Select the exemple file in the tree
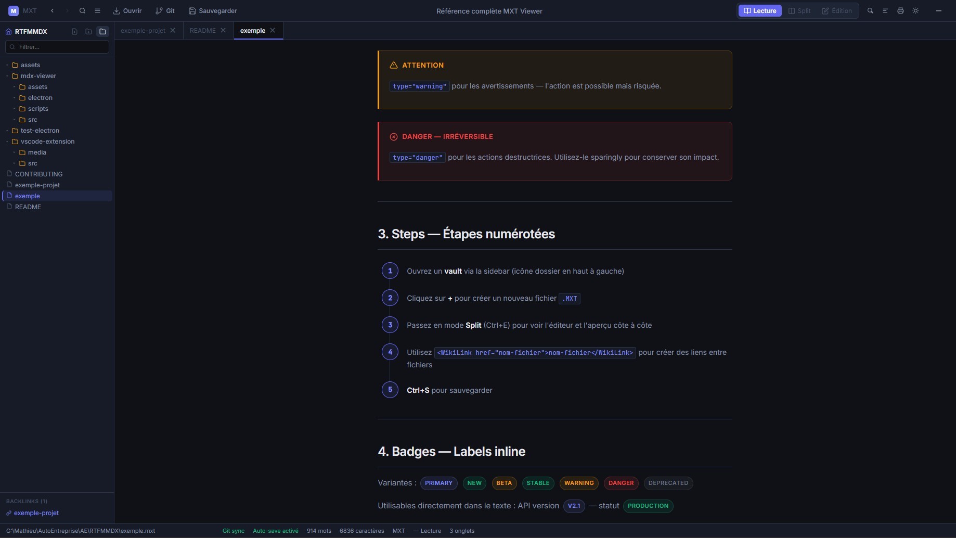Screen dimensions: 956x538 57,196
